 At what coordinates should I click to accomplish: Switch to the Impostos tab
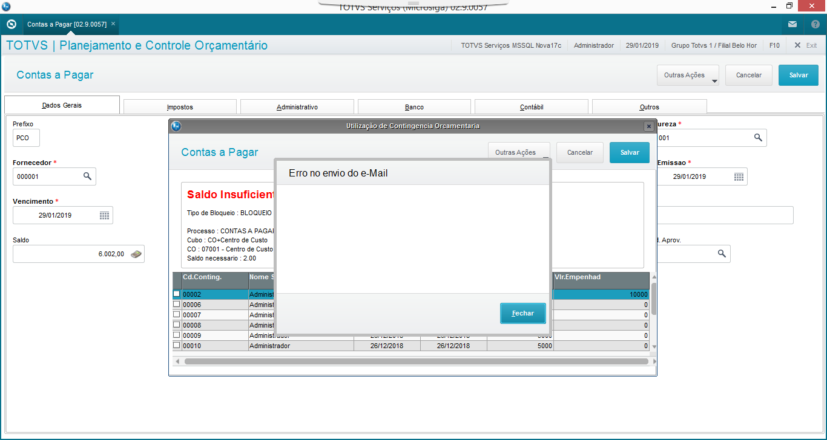click(x=180, y=107)
